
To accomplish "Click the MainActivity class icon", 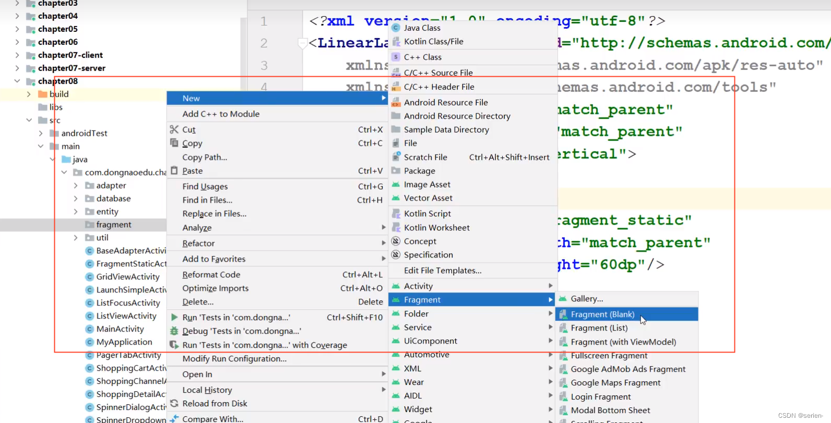I will click(90, 329).
